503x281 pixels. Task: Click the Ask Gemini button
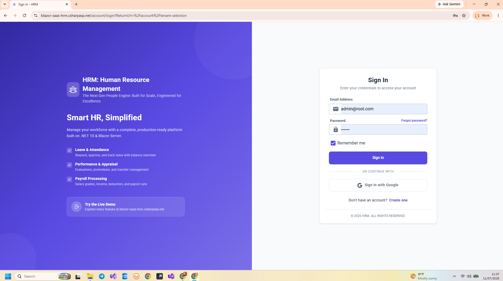tap(449, 4)
